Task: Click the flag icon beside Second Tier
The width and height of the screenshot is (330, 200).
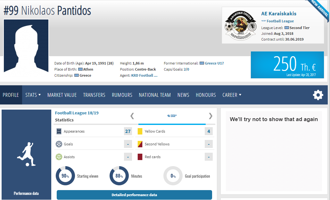Action: click(287, 28)
